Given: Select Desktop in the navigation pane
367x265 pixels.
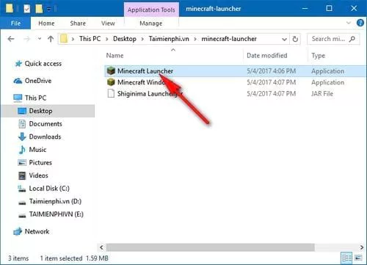Looking at the screenshot, I should click(x=48, y=111).
